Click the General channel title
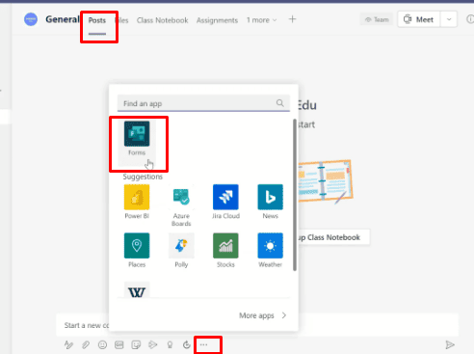The width and height of the screenshot is (474, 354). pos(63,19)
